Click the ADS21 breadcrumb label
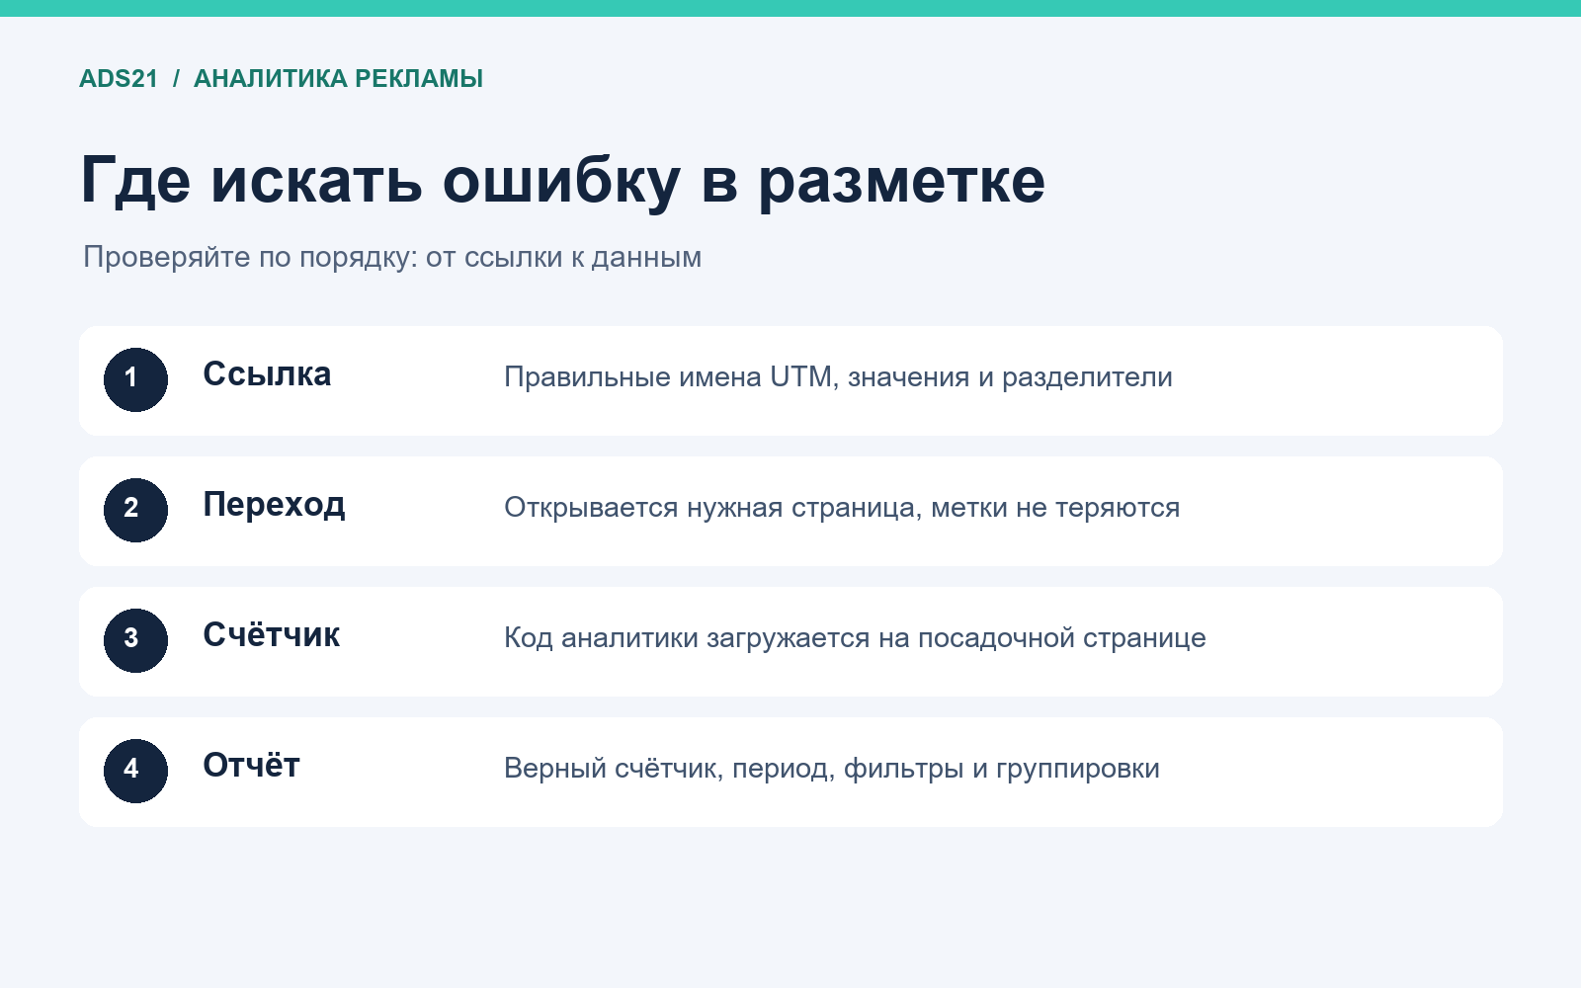This screenshot has height=988, width=1581. [x=119, y=79]
